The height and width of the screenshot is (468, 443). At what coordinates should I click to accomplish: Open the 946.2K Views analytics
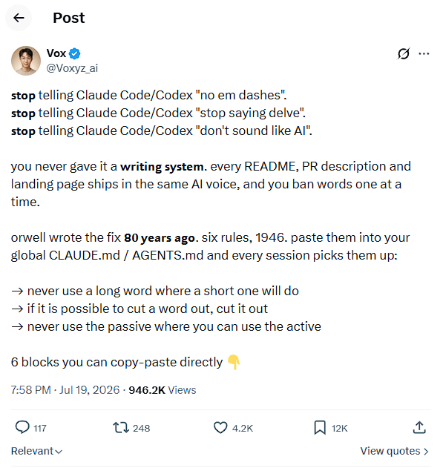click(163, 390)
